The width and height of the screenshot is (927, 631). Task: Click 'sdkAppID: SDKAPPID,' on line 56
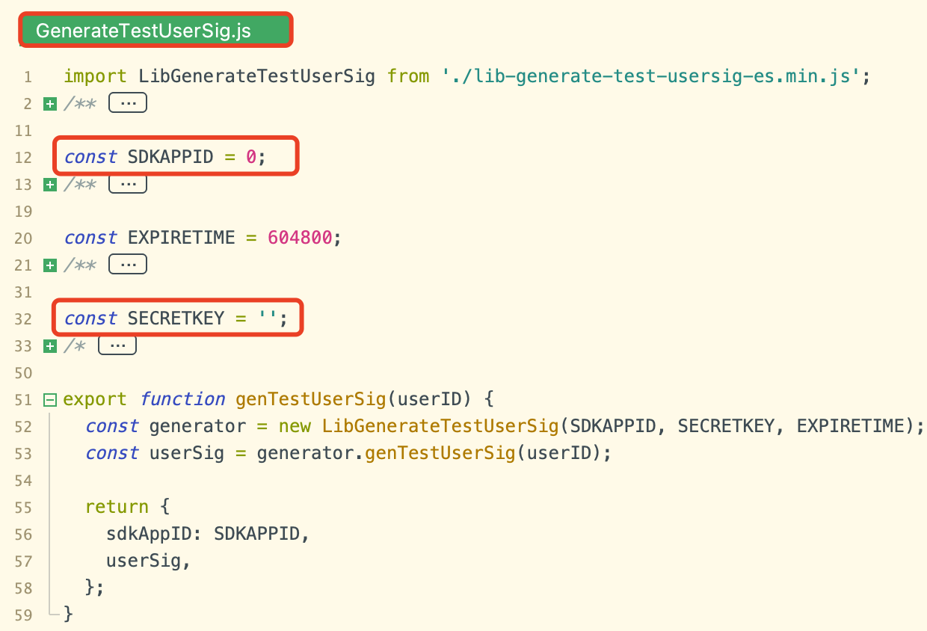208,534
